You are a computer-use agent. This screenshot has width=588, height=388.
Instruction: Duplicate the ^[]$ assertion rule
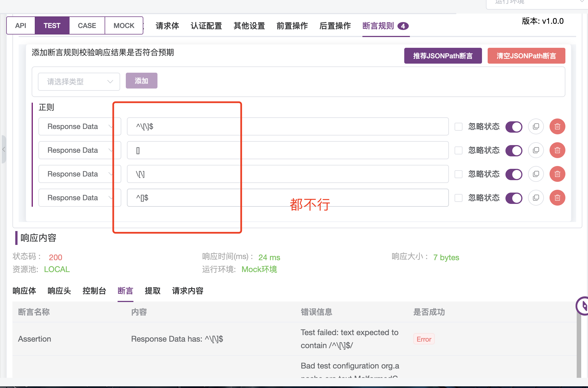(536, 198)
